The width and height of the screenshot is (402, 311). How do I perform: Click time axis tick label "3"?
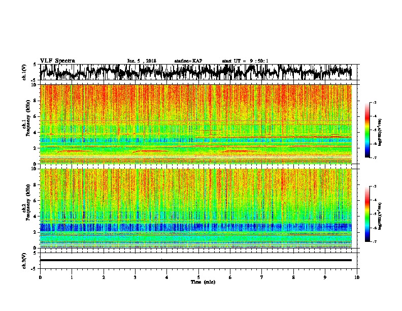(x=135, y=277)
